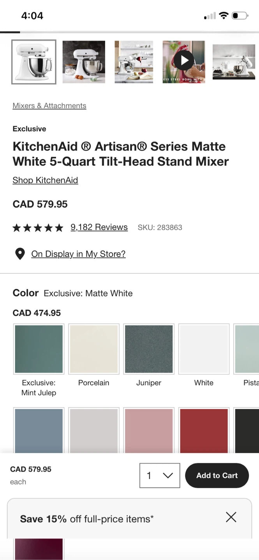Add the mixer to cart

[217, 475]
